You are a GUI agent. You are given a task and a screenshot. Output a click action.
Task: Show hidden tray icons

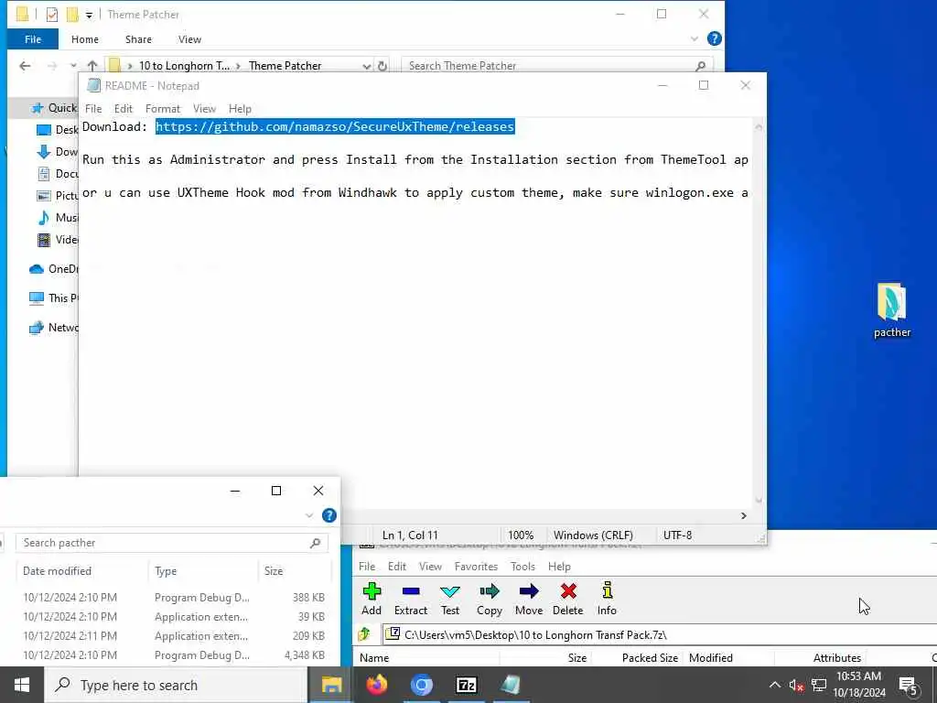point(774,685)
